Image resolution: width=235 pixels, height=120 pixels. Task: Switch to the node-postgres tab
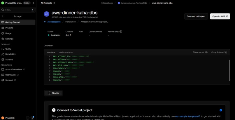coord(66,52)
